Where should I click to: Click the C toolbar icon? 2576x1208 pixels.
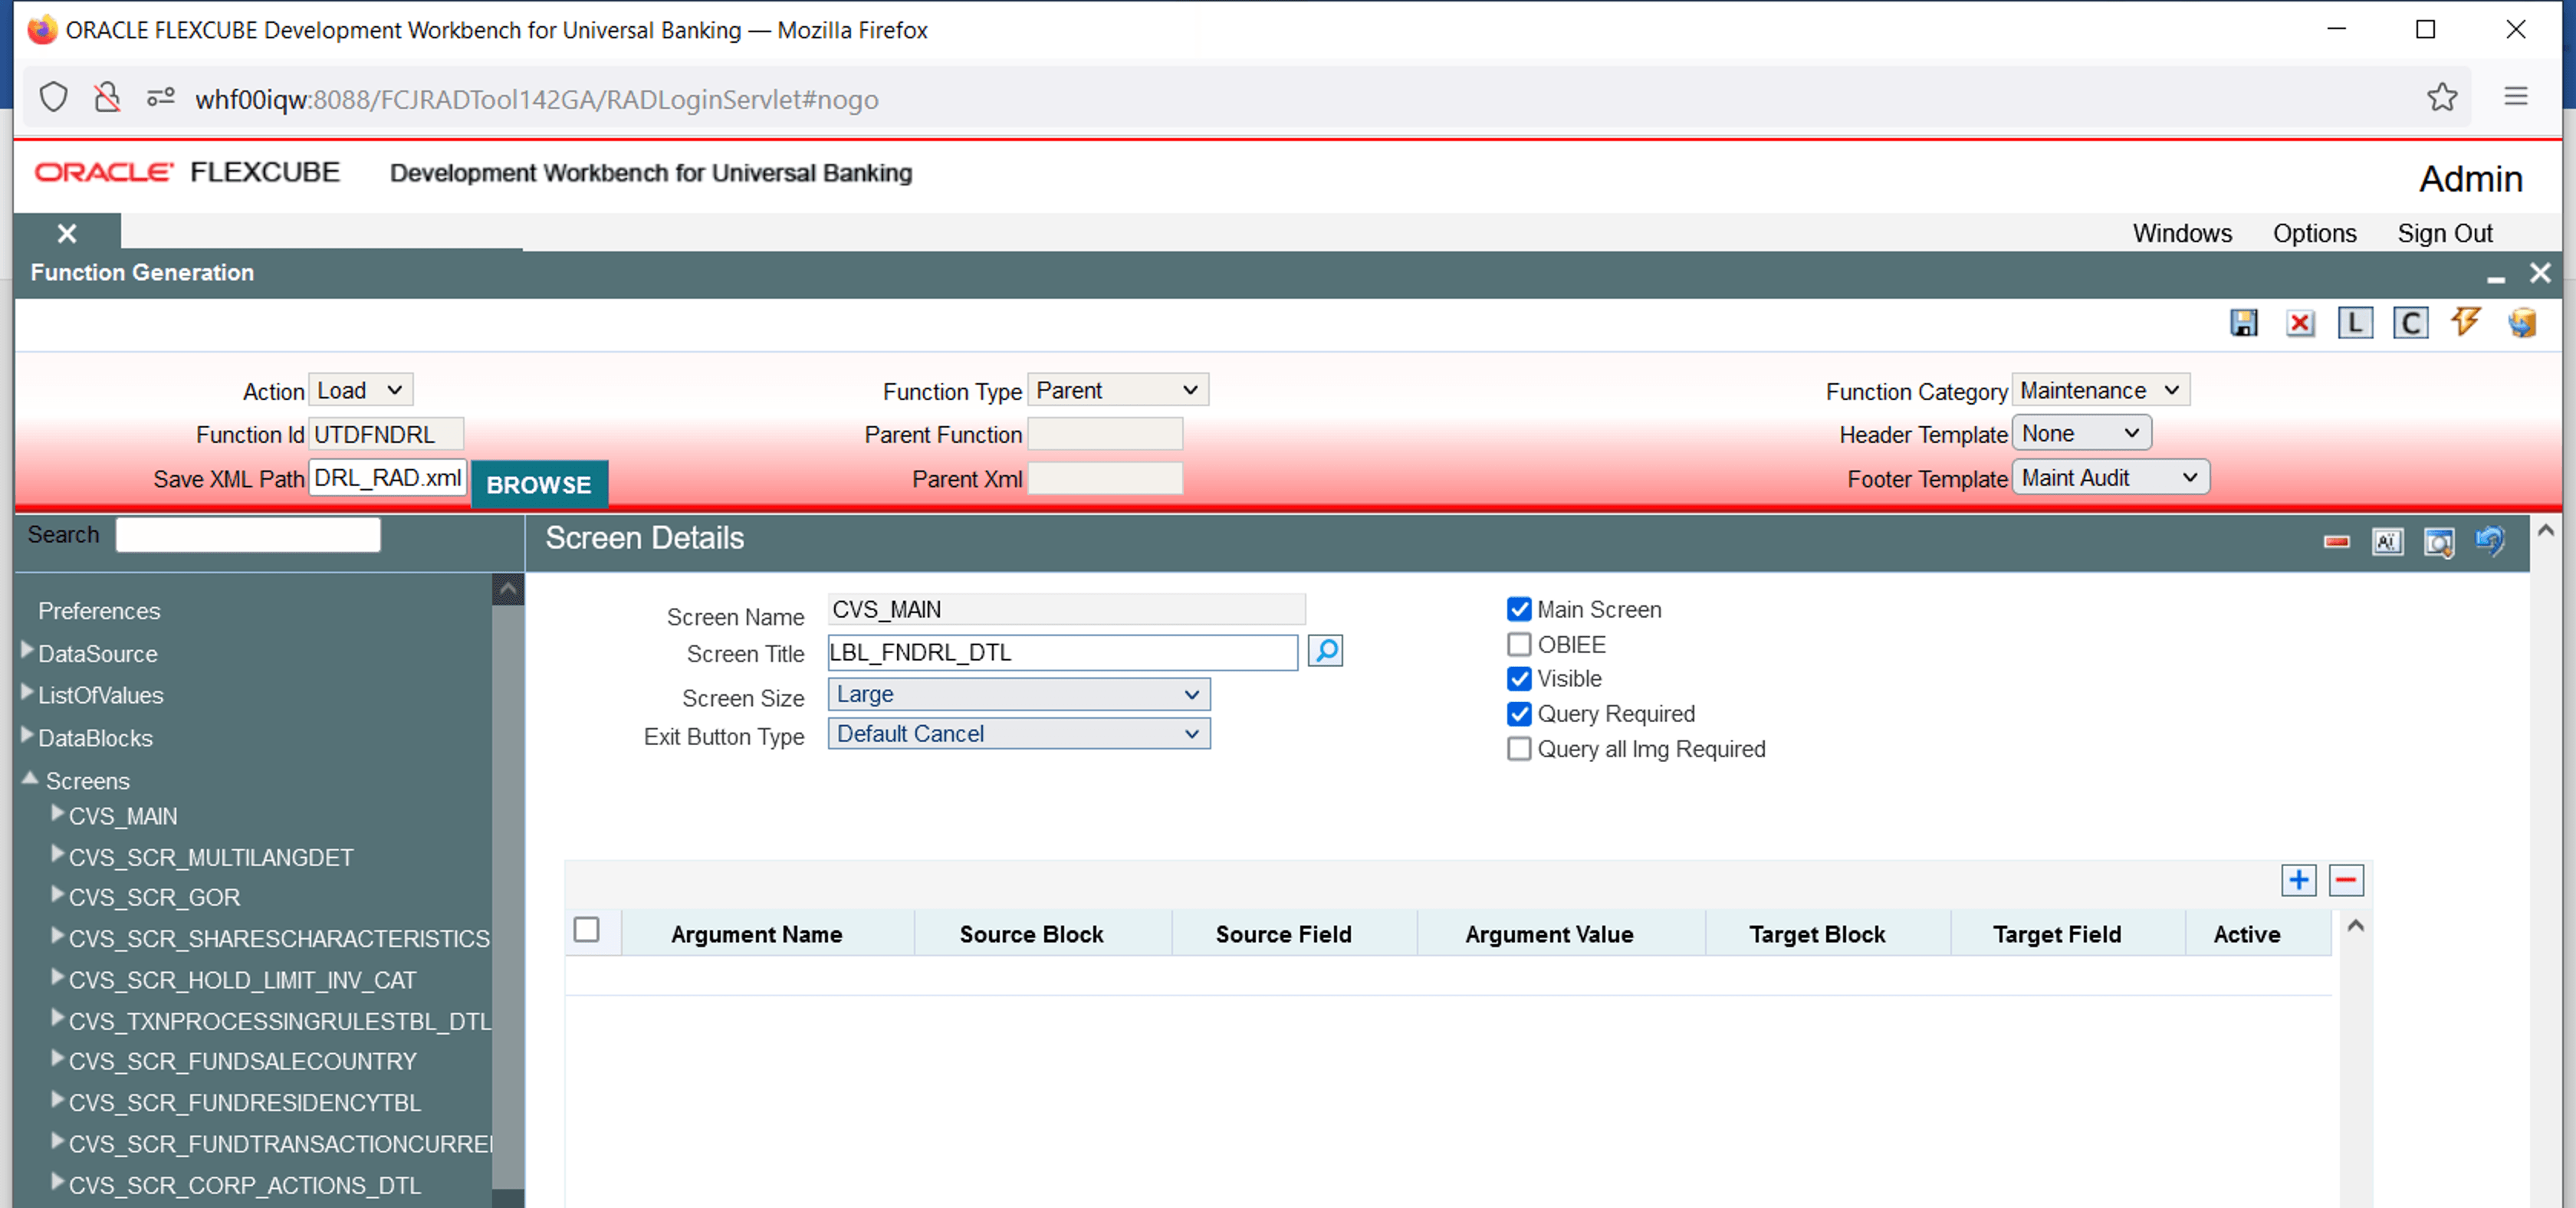tap(2410, 323)
